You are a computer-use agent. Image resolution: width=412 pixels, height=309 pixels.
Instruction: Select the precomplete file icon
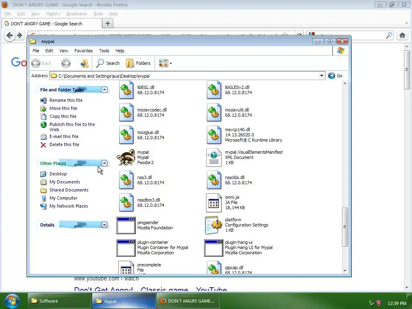pos(126,267)
